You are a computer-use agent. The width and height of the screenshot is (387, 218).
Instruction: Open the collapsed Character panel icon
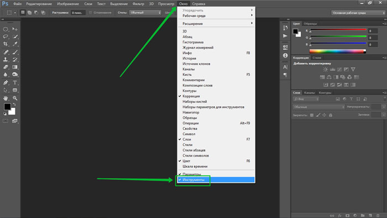tap(285, 67)
